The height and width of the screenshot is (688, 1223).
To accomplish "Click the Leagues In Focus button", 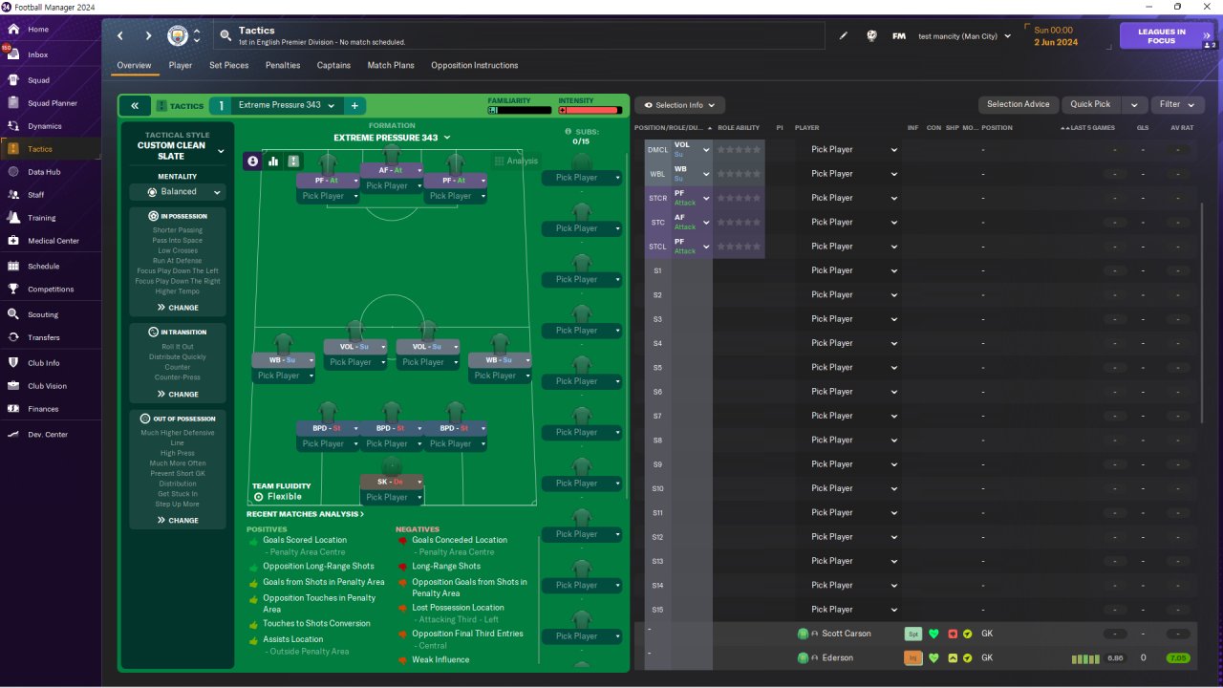I will tap(1169, 36).
